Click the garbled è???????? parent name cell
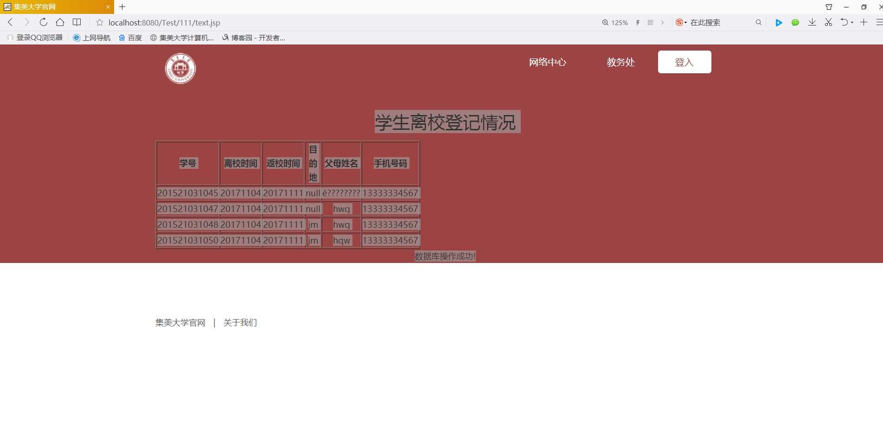 [341, 193]
